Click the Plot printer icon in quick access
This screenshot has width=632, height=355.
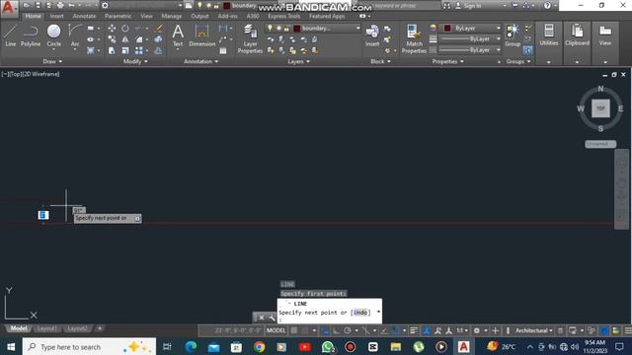60,5
